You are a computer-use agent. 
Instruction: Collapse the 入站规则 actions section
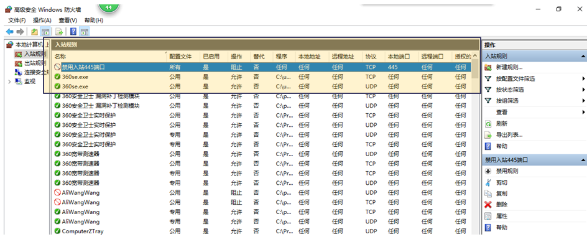(x=583, y=56)
